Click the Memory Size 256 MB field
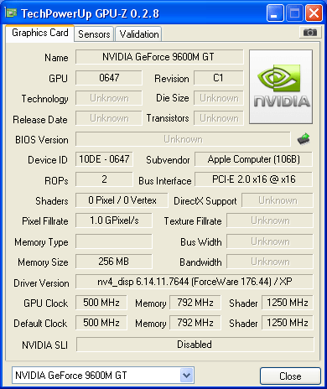This screenshot has height=389, width=327. coord(114,262)
